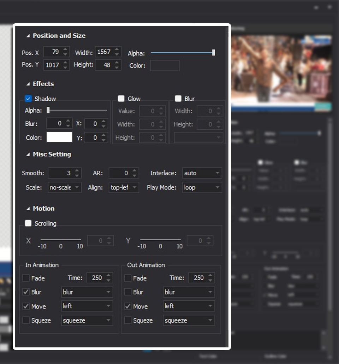Open the Scale no-scale dropdown
This screenshot has height=364, width=339.
pos(65,187)
